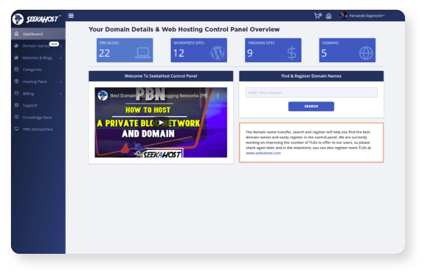
Task: Click the Dashboard sidebar icon
Action: pyautogui.click(x=16, y=34)
